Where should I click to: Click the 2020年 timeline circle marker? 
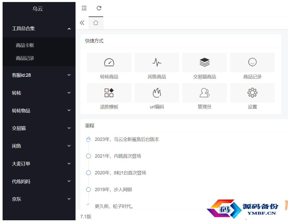click(88, 173)
